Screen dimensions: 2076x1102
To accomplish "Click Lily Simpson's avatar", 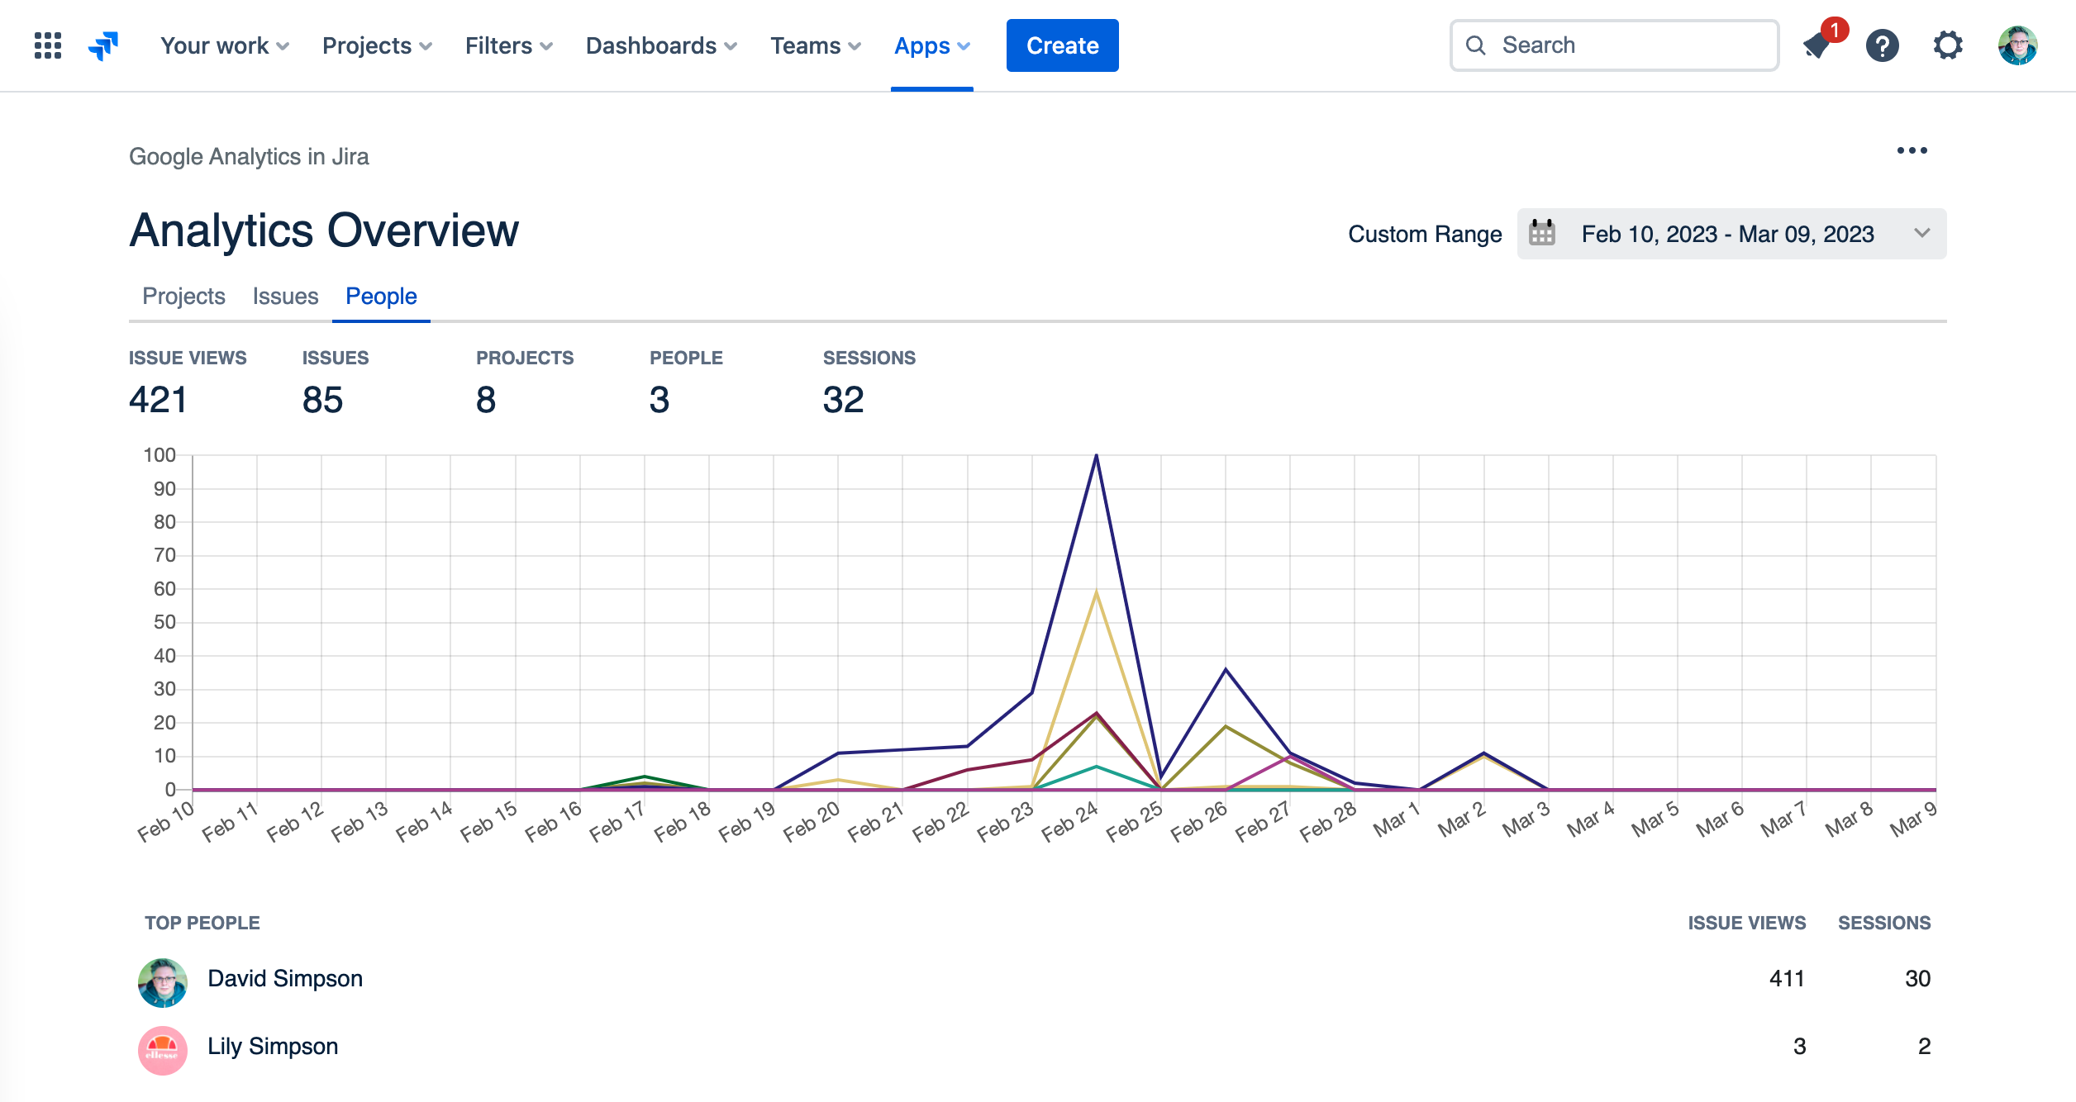I will coord(162,1050).
